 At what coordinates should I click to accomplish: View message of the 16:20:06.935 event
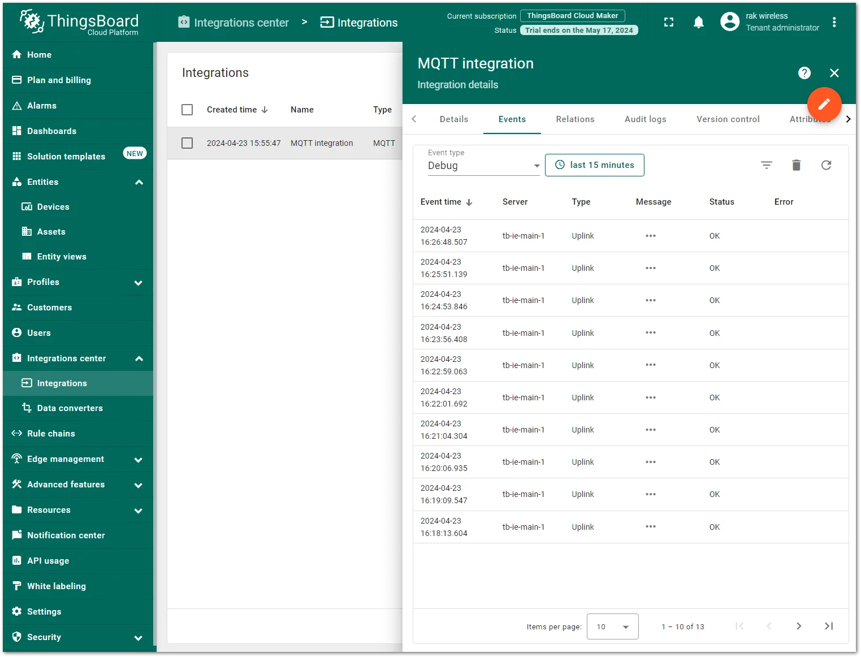tap(651, 462)
